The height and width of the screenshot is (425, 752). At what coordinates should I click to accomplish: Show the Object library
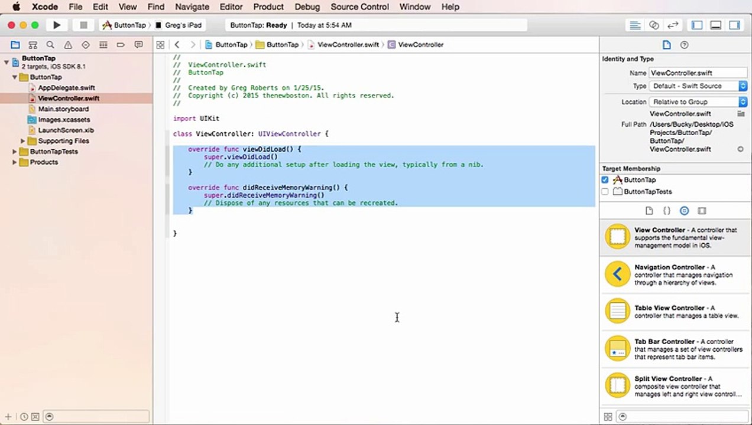[684, 211]
